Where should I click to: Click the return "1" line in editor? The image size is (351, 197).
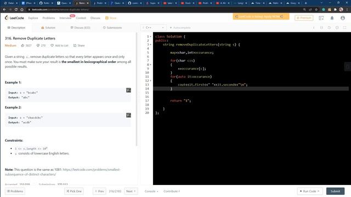[180, 101]
